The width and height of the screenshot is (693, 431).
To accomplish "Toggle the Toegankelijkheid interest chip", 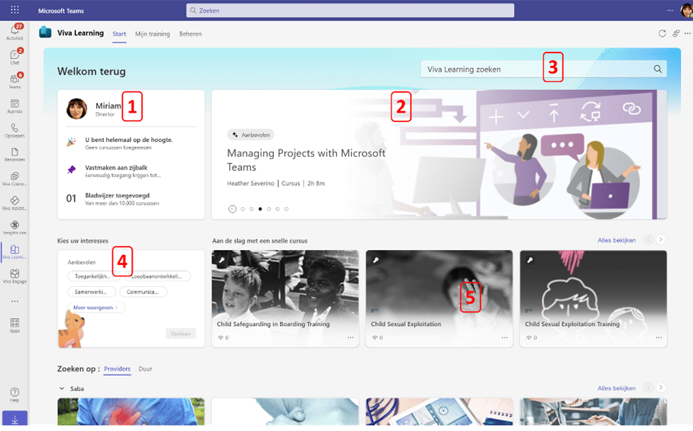I will point(94,276).
